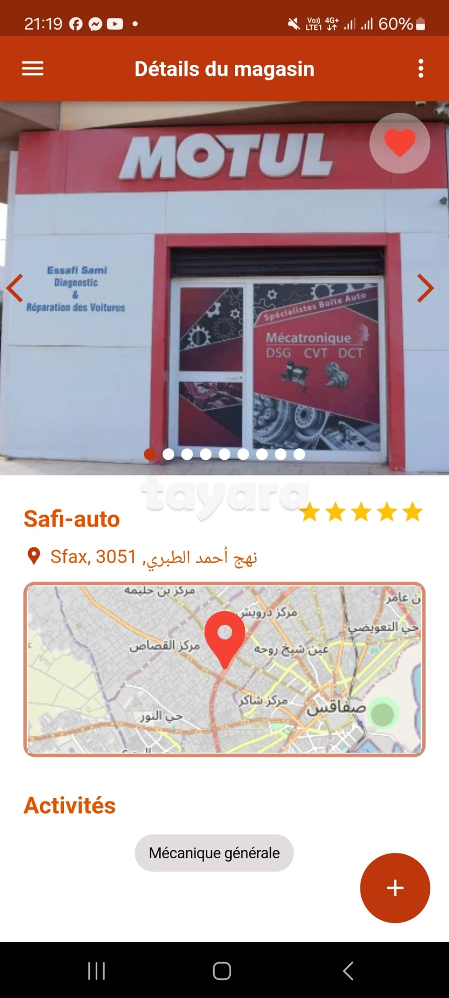Toggle the red heart favorite button
449x998 pixels.
pos(400,143)
